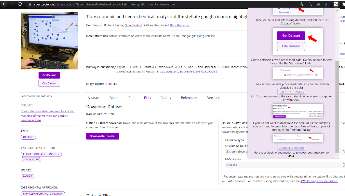The height and width of the screenshot is (196, 345).
Task: Copy the AWS region value with copy icon
Action: [344, 165]
